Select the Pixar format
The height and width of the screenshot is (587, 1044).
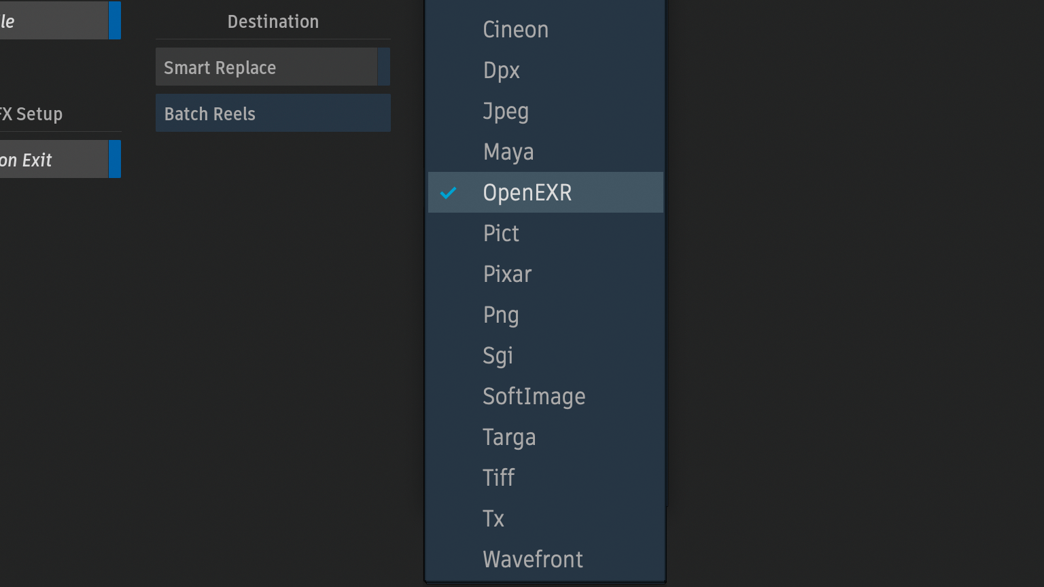[x=507, y=274]
